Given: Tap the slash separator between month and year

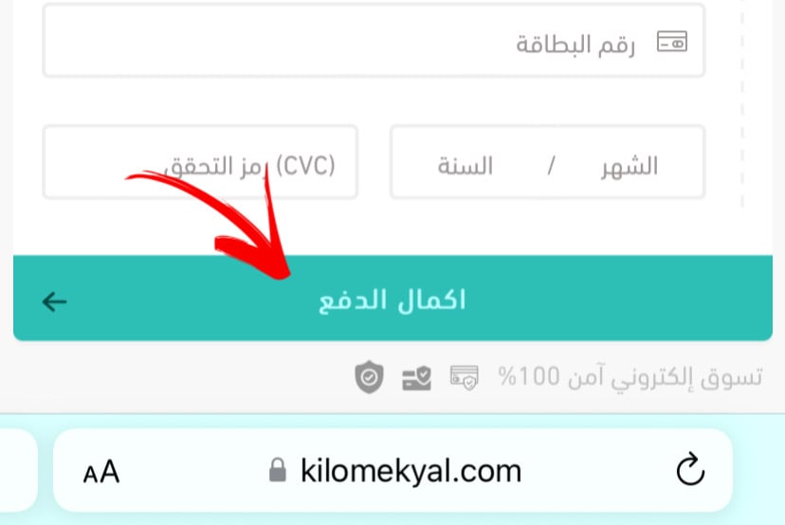Looking at the screenshot, I should tap(551, 166).
